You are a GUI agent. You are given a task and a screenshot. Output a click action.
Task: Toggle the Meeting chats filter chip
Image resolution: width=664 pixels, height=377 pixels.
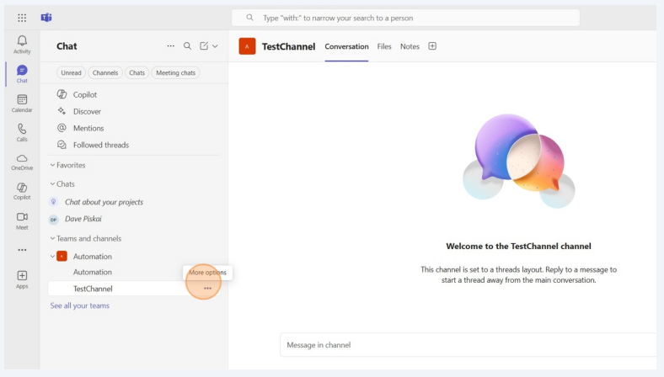pos(175,73)
